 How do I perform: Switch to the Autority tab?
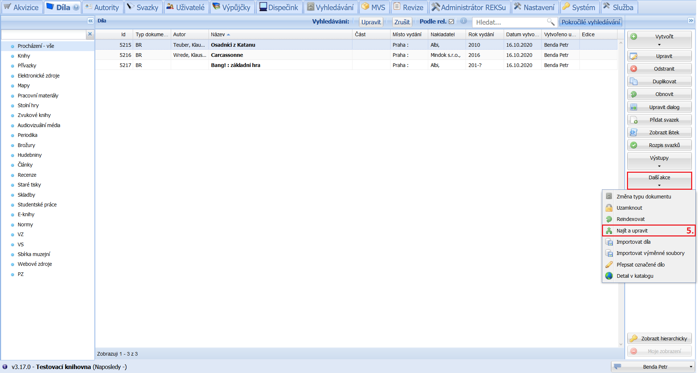click(103, 7)
